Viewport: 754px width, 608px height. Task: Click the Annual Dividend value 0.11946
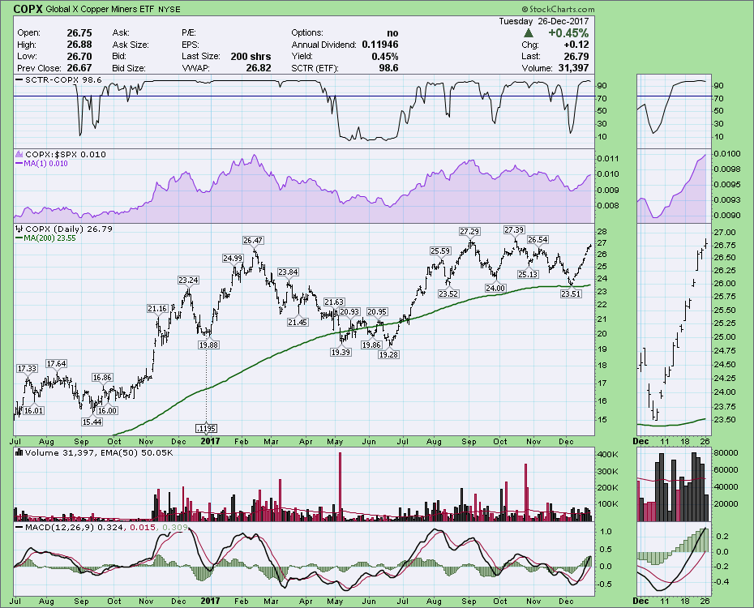pyautogui.click(x=380, y=45)
